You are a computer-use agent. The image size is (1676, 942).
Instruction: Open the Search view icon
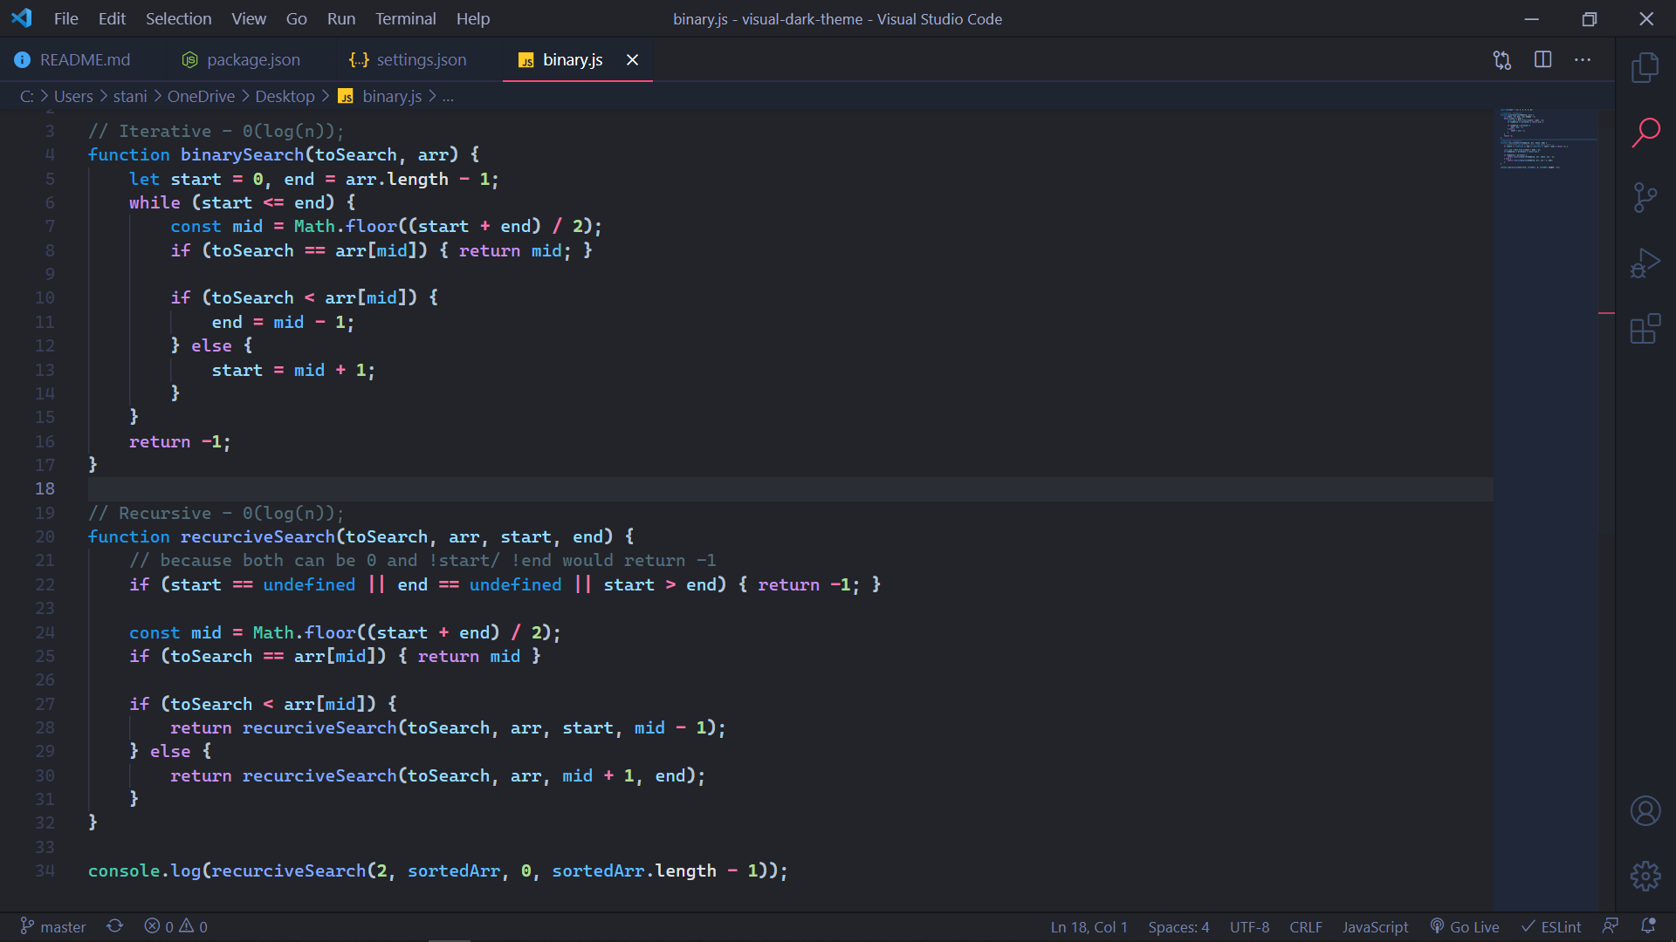1645,133
